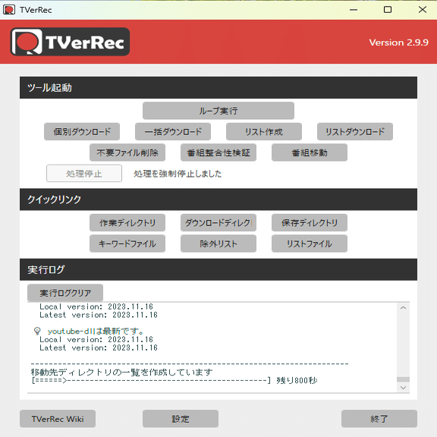Click the リストダウンロード button
Viewport: 437px width, 437px height.
tap(355, 131)
